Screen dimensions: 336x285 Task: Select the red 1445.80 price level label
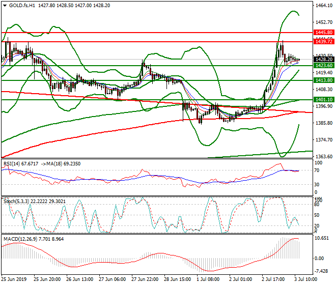tap(324, 33)
